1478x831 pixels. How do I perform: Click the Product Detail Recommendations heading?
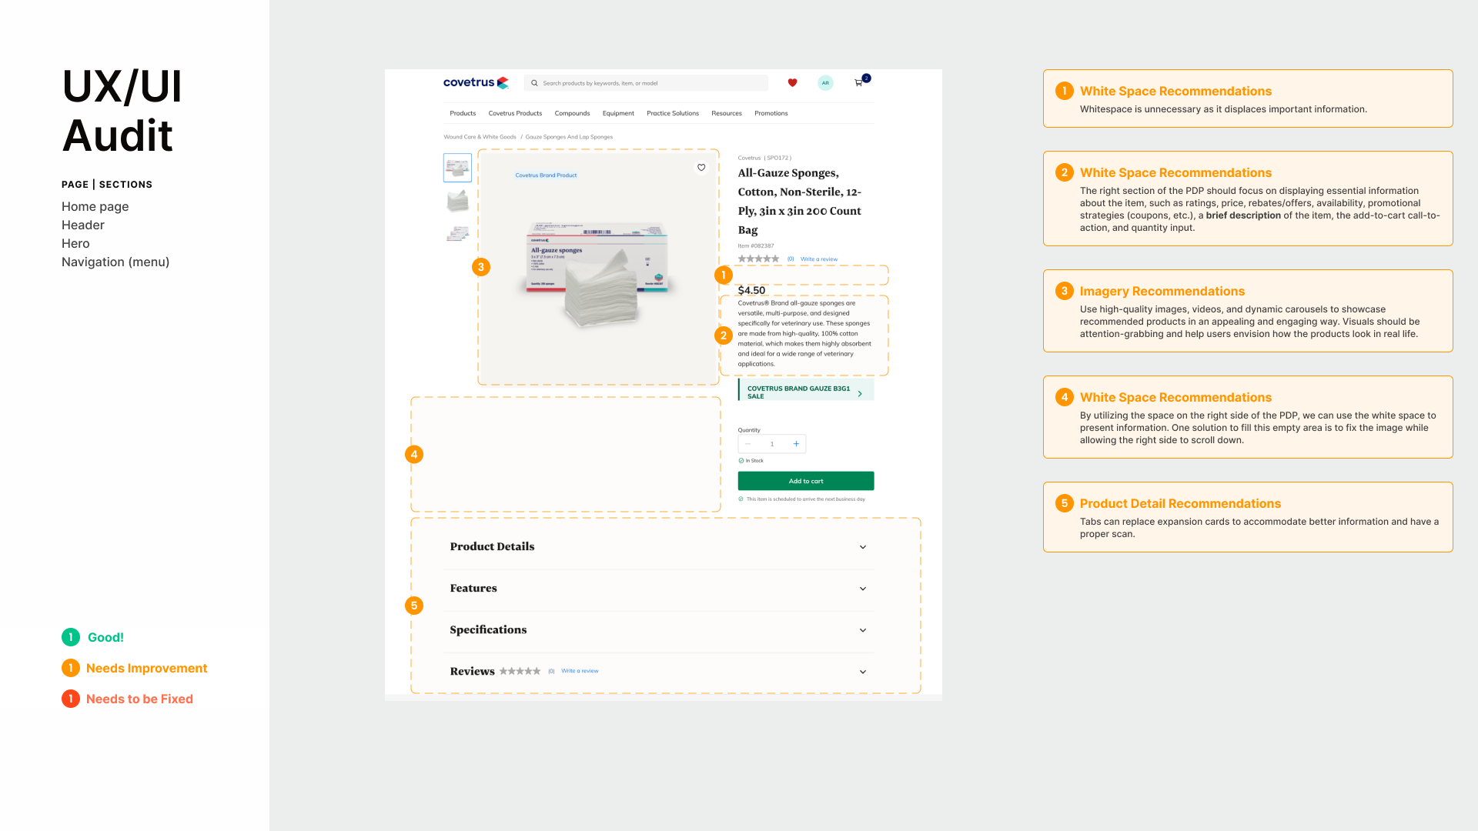1180,503
